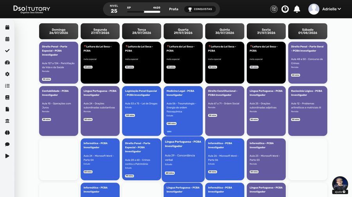Select the Sábado 01/08/2026 header
352x197 pixels.
[308, 31]
